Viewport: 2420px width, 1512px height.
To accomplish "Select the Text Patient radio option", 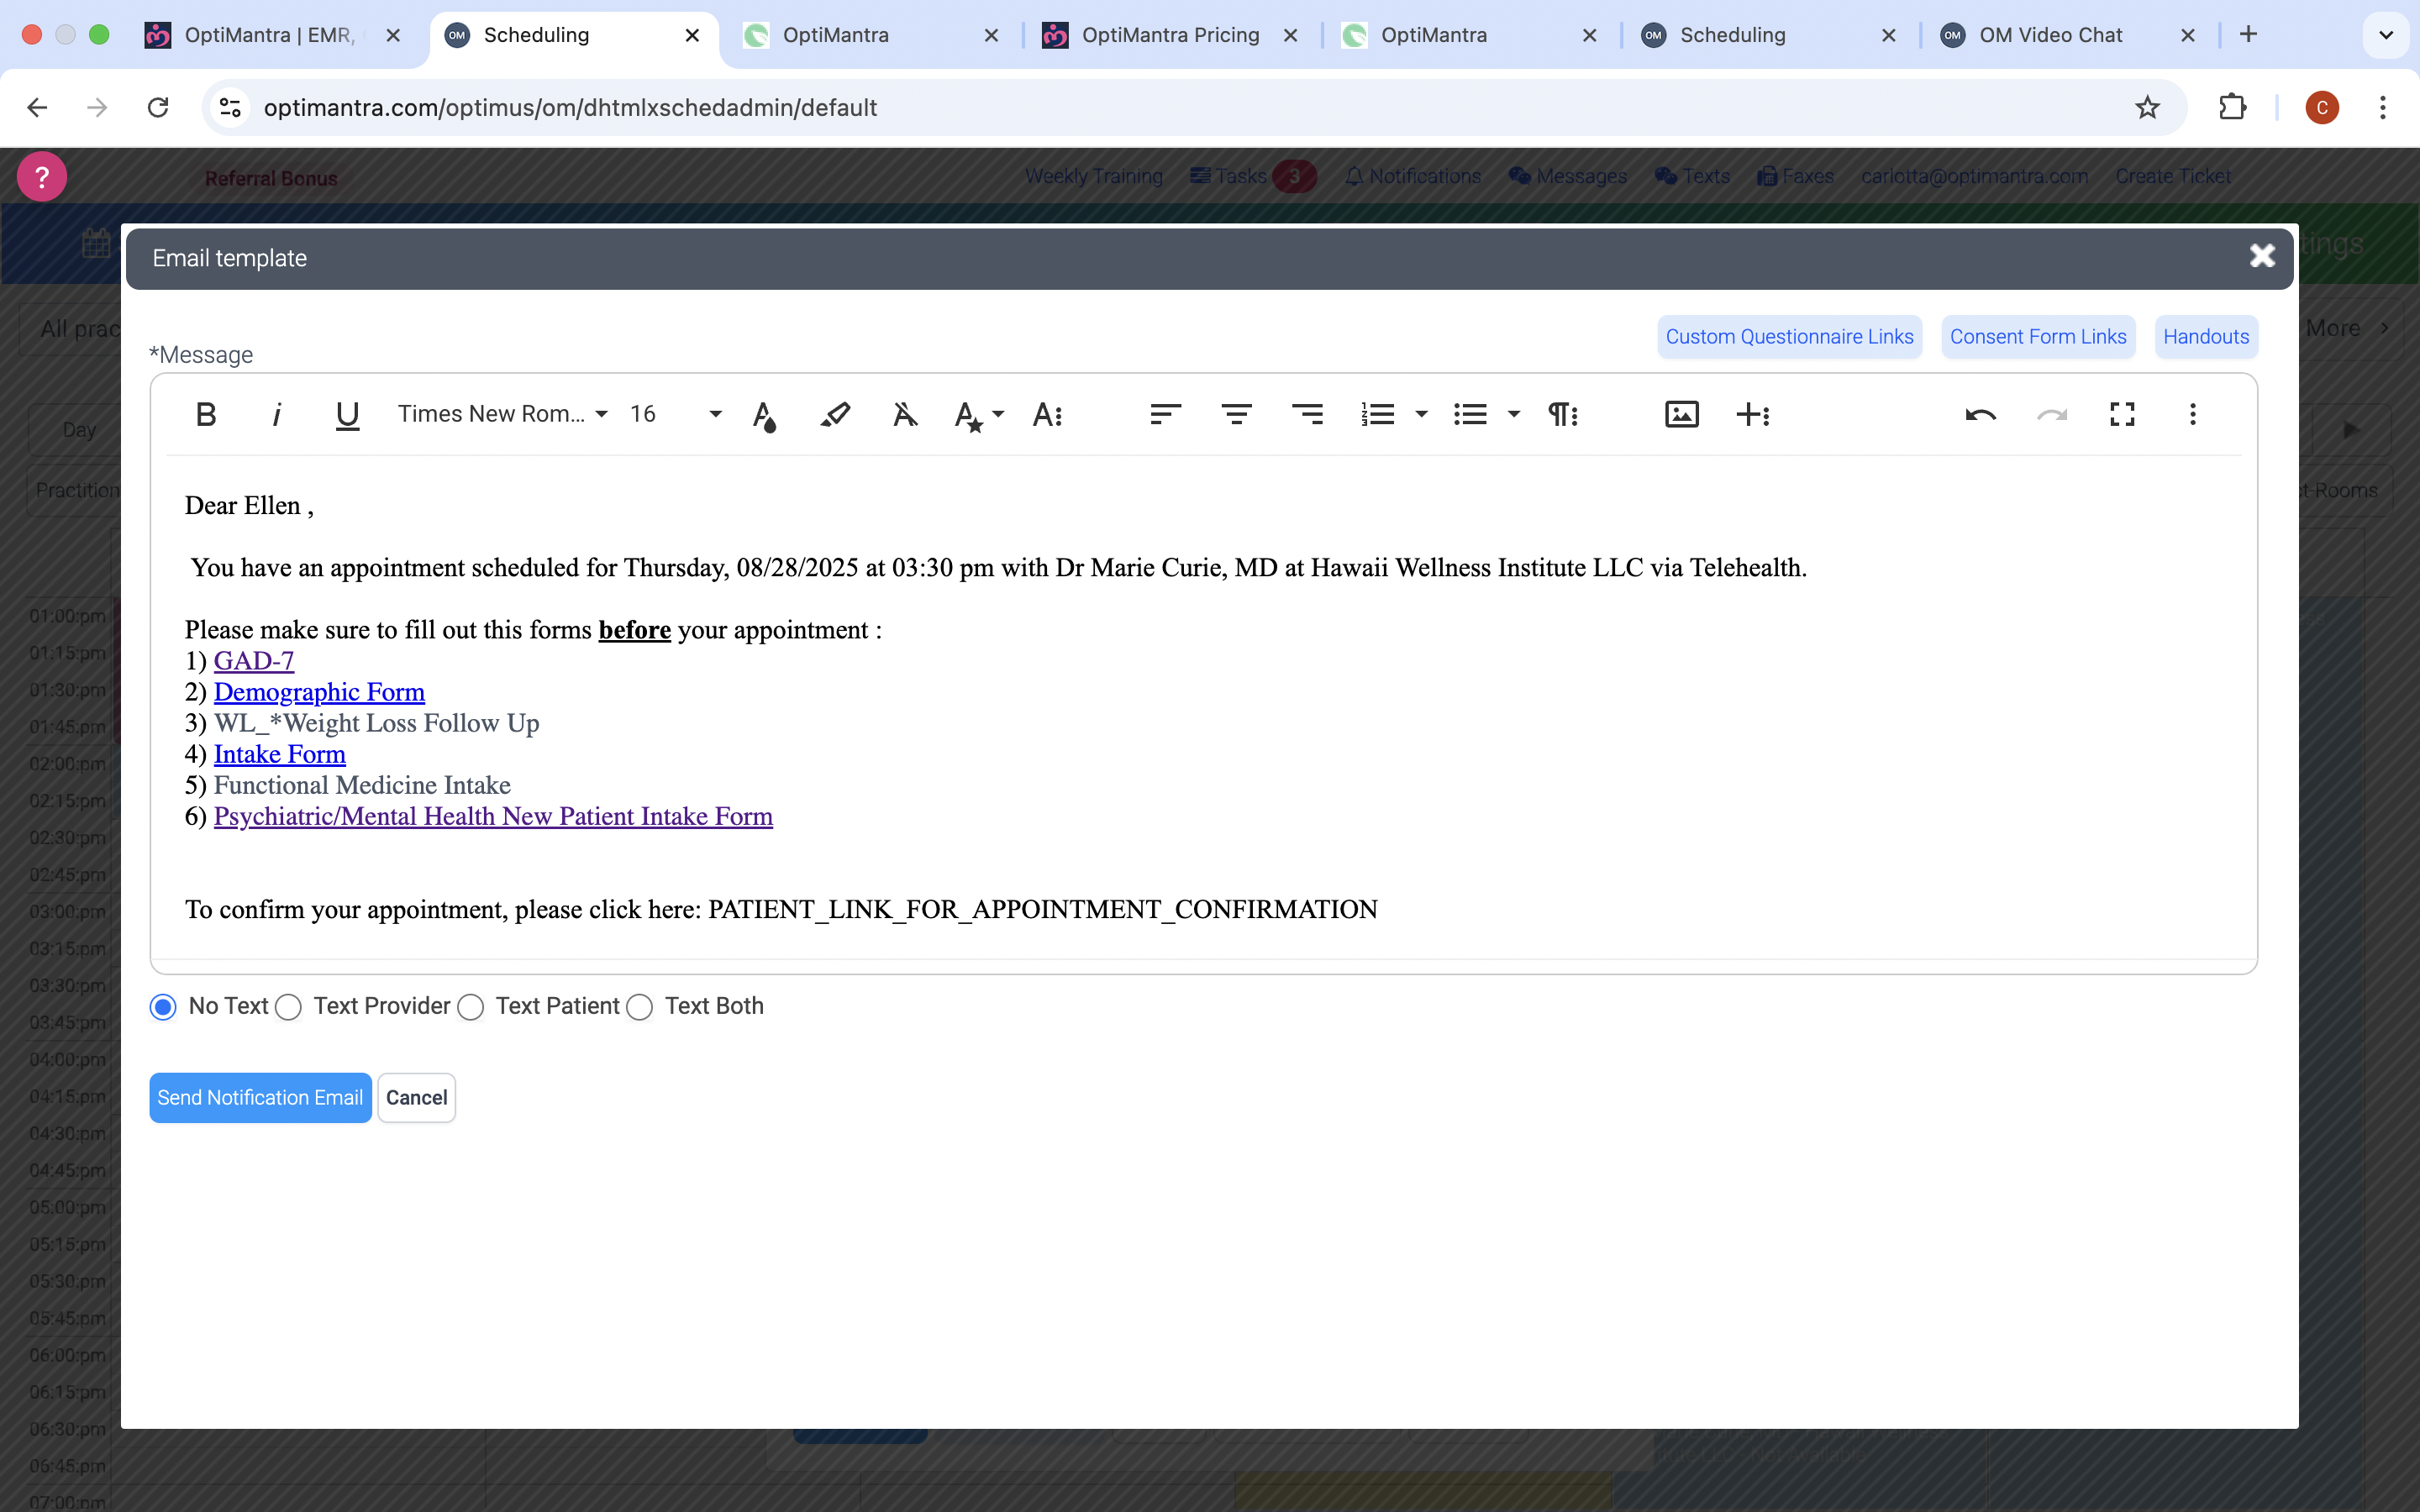I will (x=471, y=1007).
